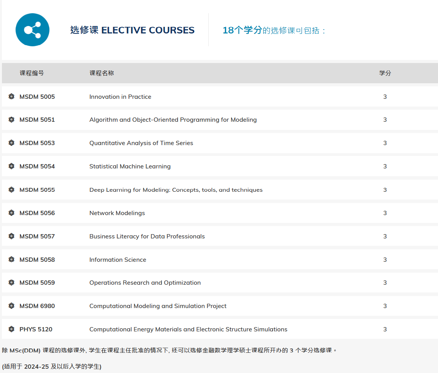Click the Network Modelings course title

pyautogui.click(x=117, y=213)
